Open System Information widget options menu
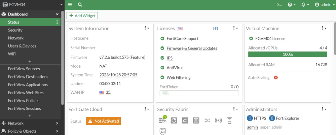The width and height of the screenshot is (336, 135). (146, 28)
